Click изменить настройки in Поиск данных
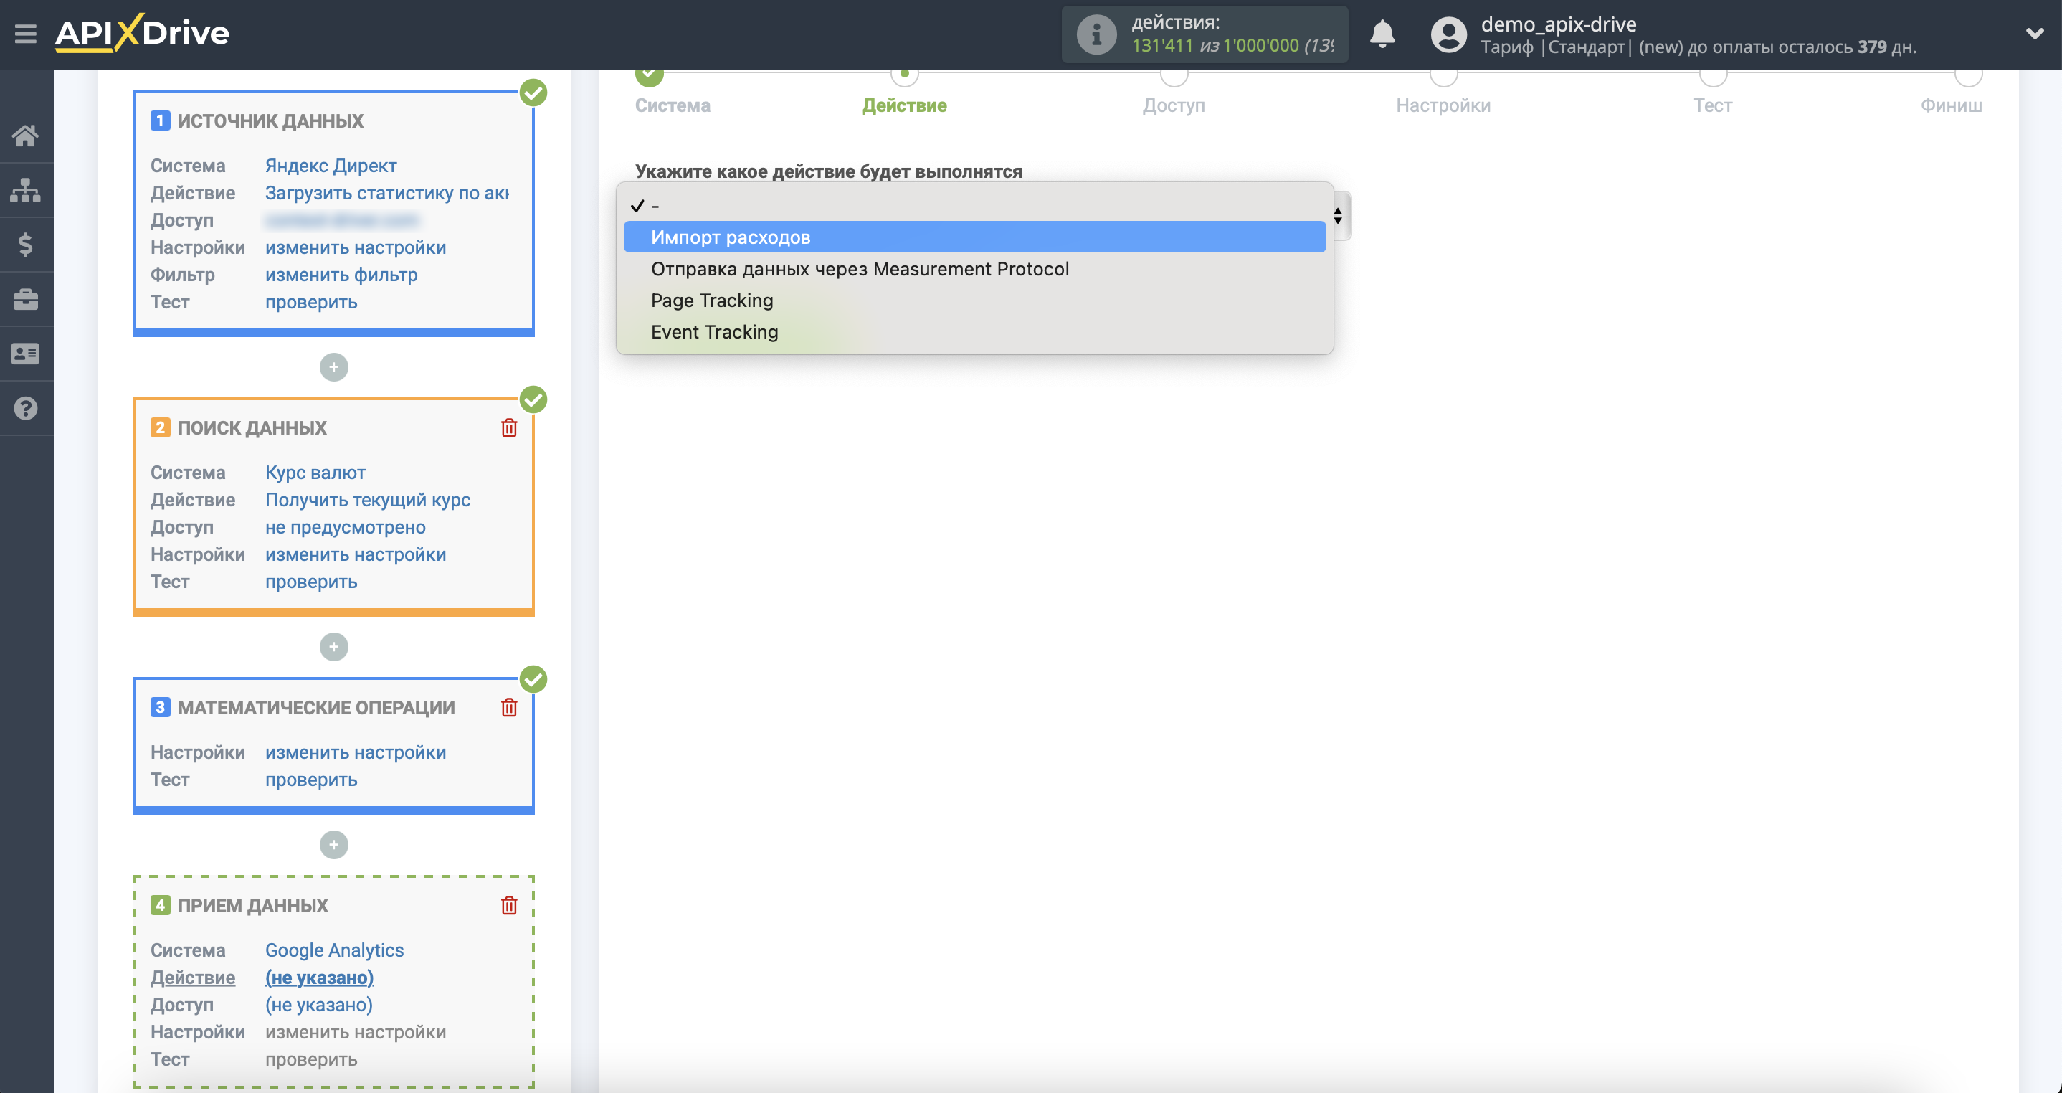The width and height of the screenshot is (2062, 1093). [356, 554]
